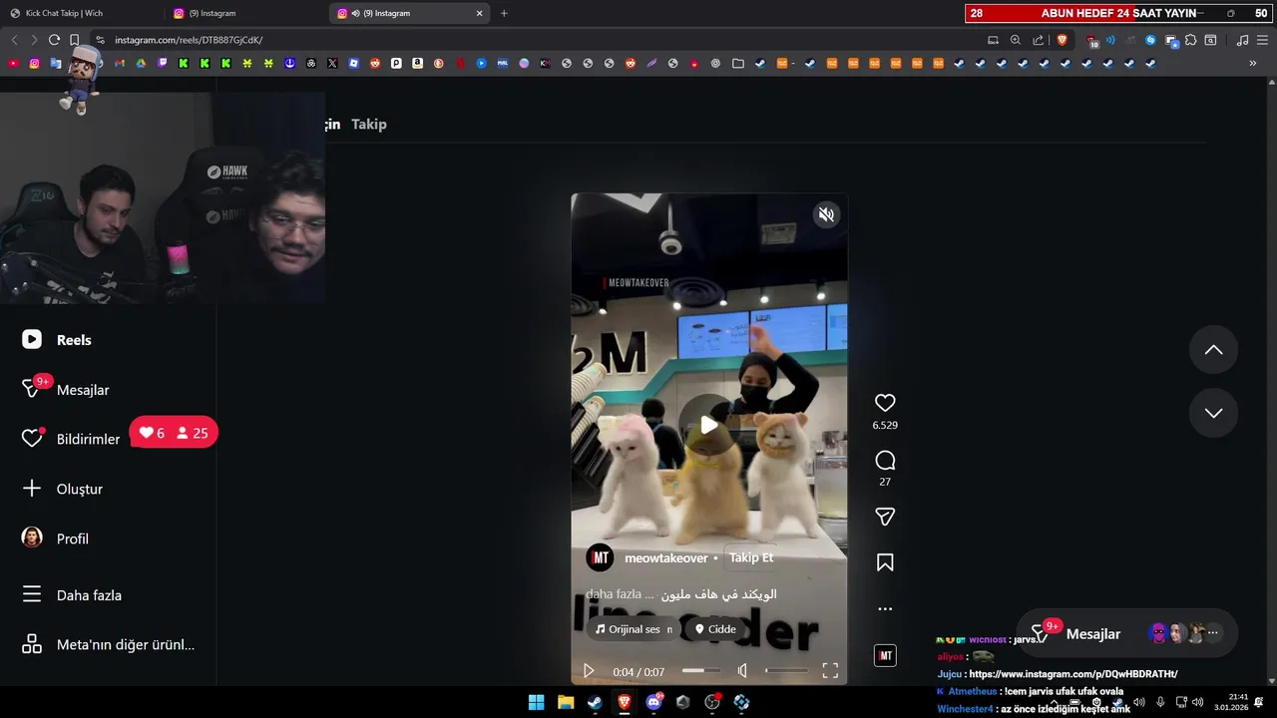Open the Gmail bookmark
This screenshot has height=718, width=1277.
(120, 63)
